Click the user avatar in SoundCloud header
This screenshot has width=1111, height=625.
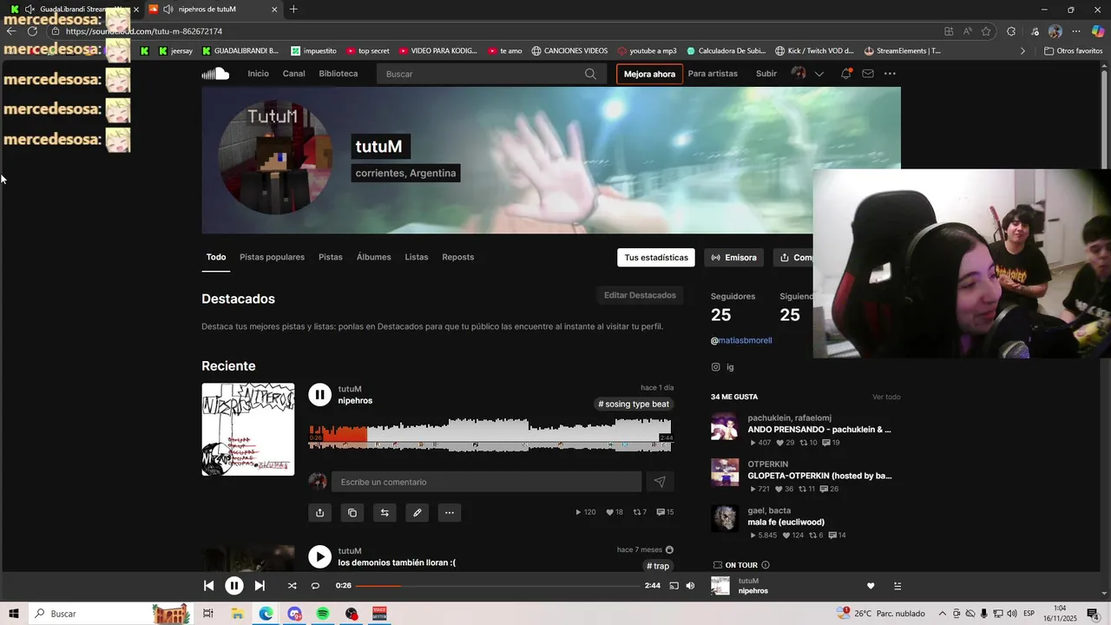(799, 74)
